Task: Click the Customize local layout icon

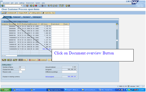Action: pos(69,6)
